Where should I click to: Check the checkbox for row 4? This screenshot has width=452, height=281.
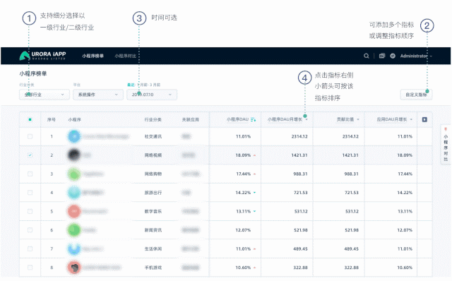point(30,193)
